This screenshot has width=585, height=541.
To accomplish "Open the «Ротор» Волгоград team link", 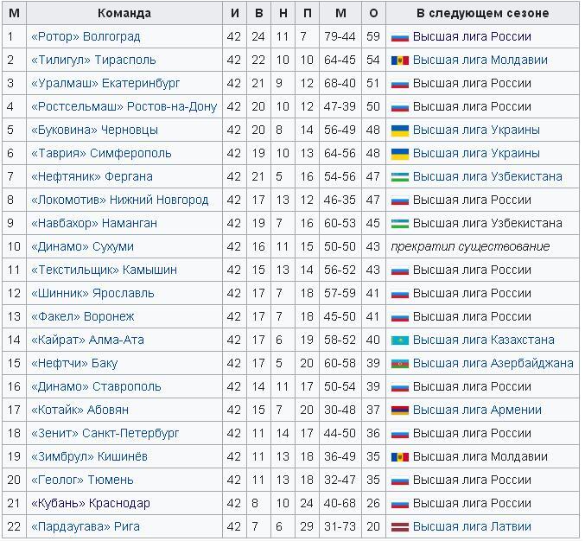I will pos(85,37).
